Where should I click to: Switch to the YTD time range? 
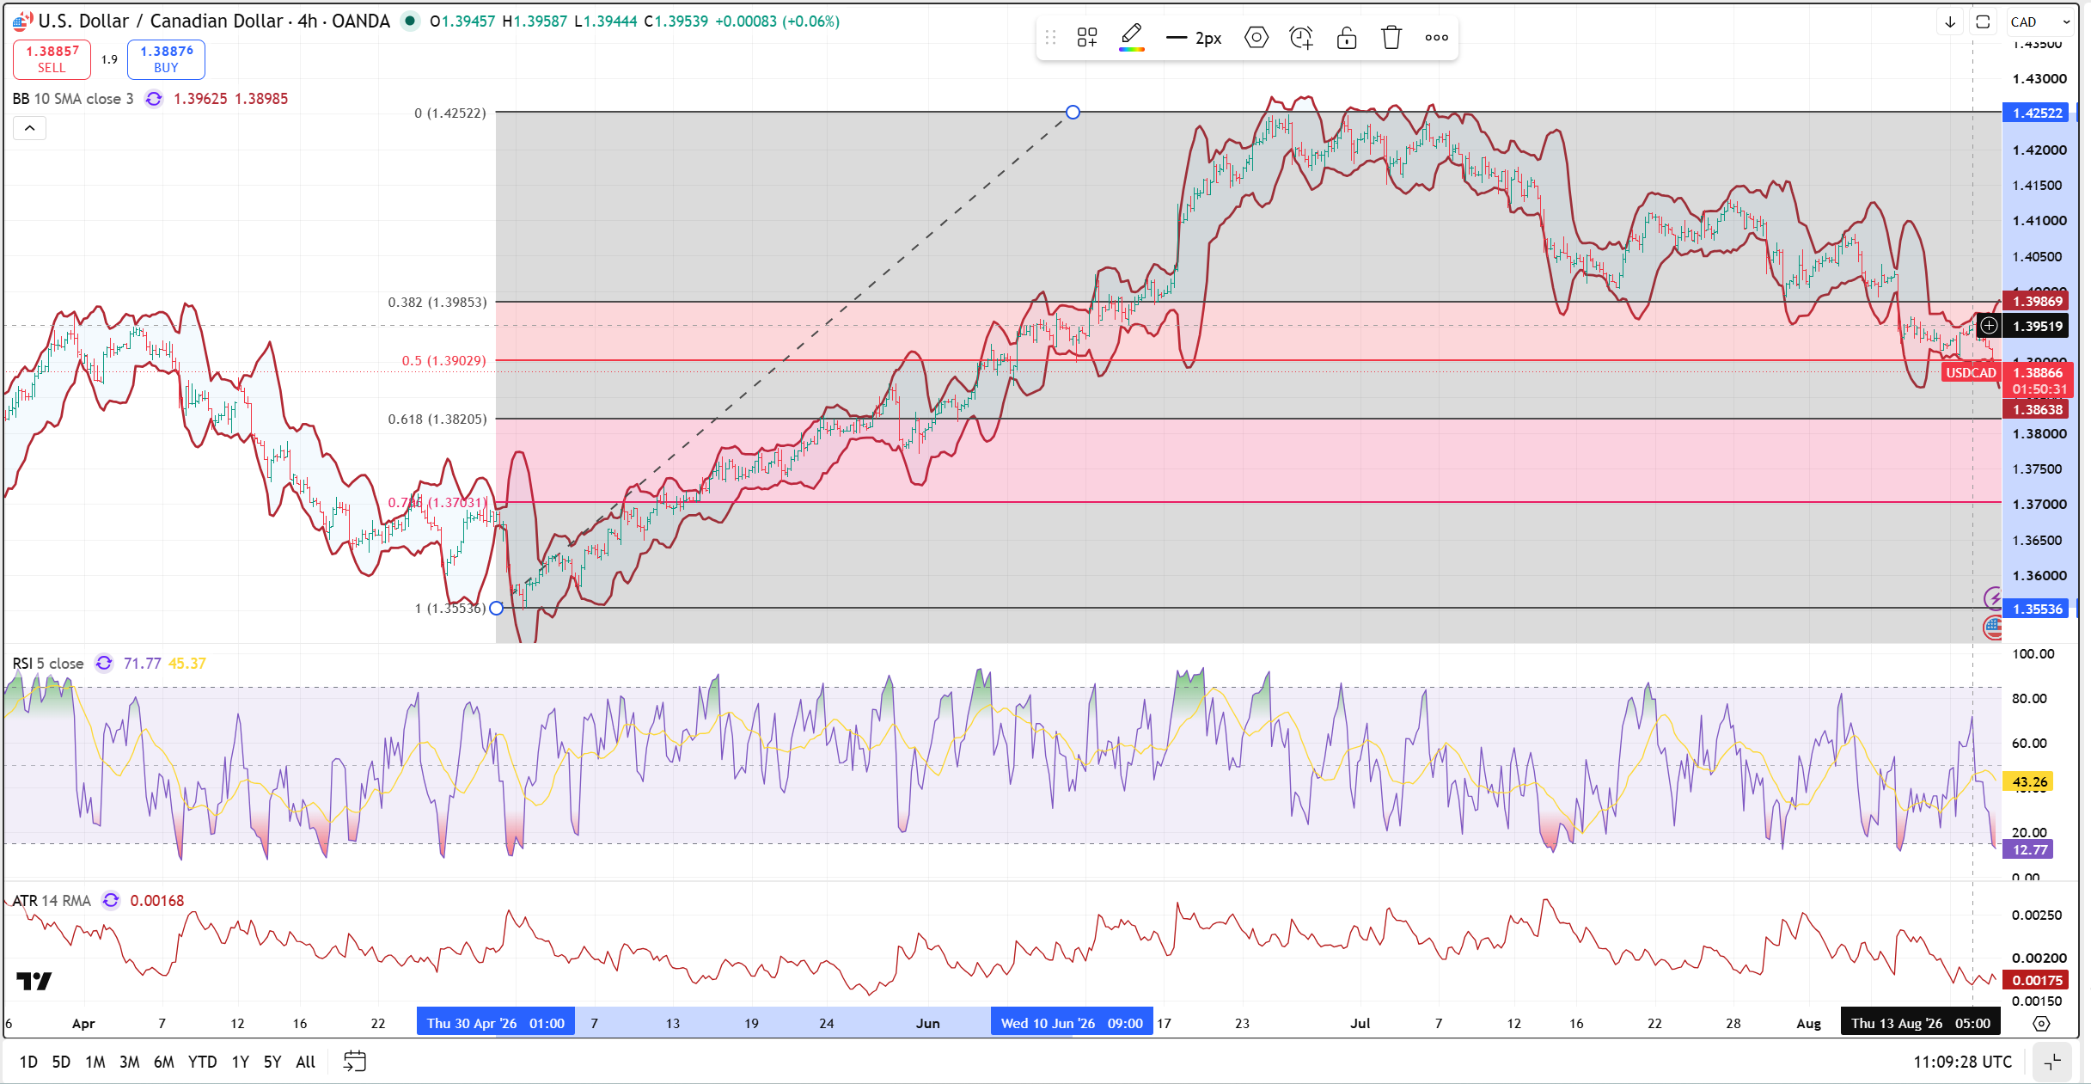pos(203,1062)
